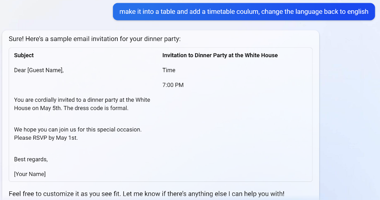Click the "Feel free to customize it" closing sentence
Screen dimensions: 380x200
point(146,194)
